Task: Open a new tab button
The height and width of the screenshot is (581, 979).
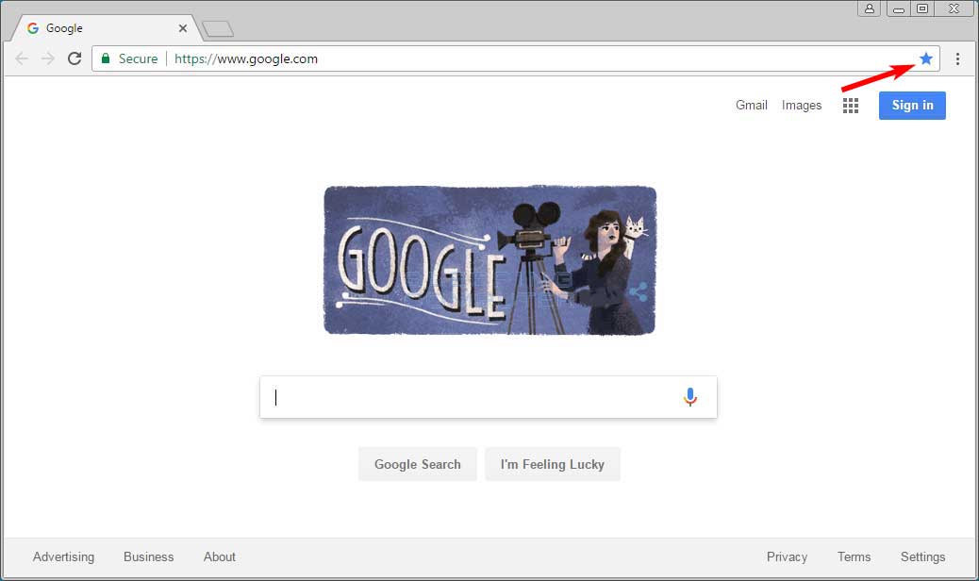Action: tap(218, 28)
